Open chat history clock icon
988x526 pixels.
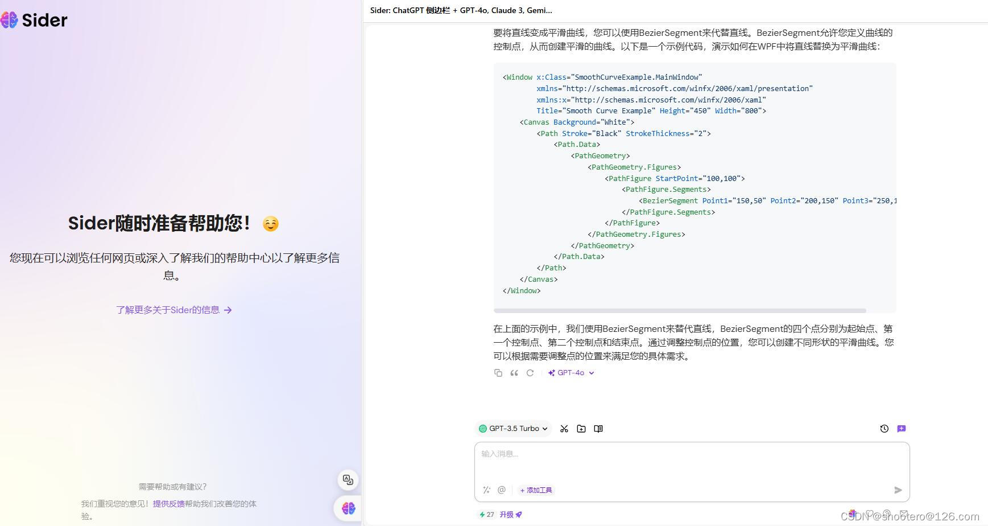[884, 429]
